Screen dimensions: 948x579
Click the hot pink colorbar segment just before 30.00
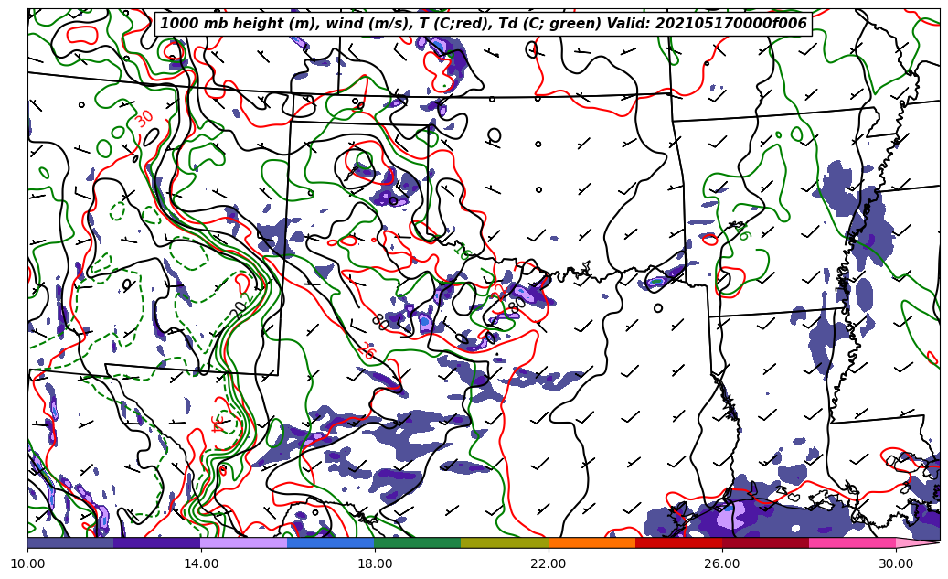coord(853,542)
